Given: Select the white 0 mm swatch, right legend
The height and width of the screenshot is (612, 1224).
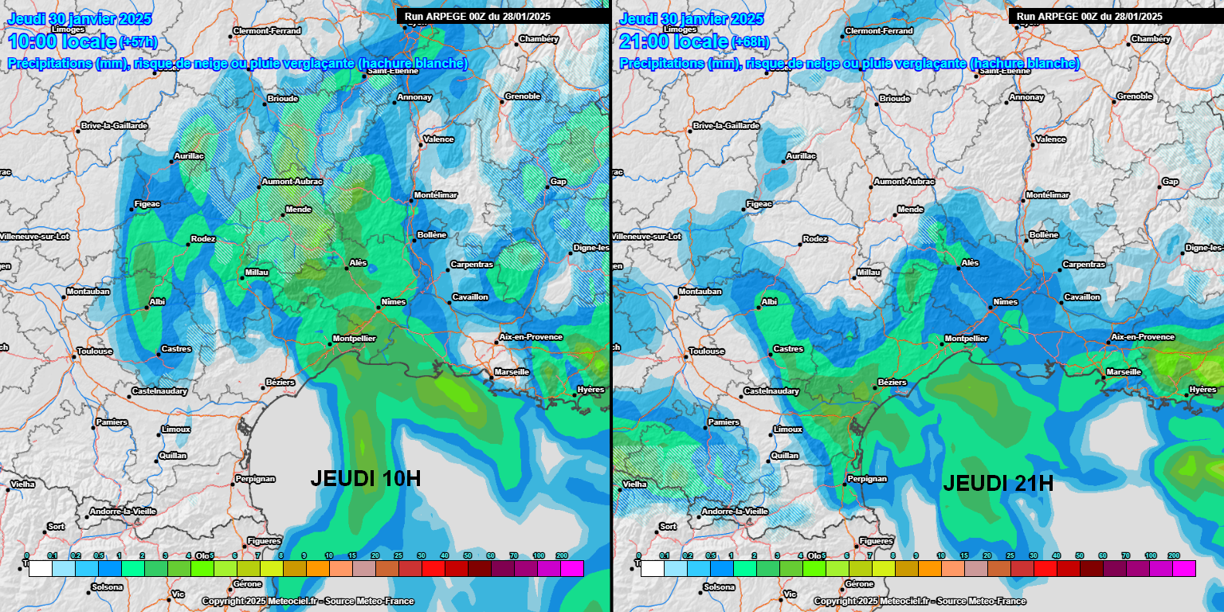Looking at the screenshot, I should (651, 568).
